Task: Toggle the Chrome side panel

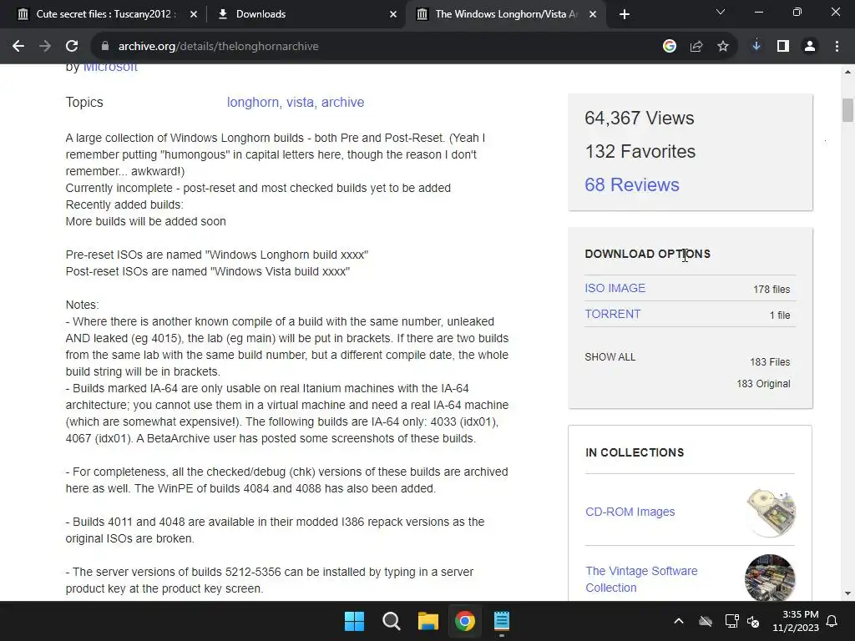Action: coord(783,47)
